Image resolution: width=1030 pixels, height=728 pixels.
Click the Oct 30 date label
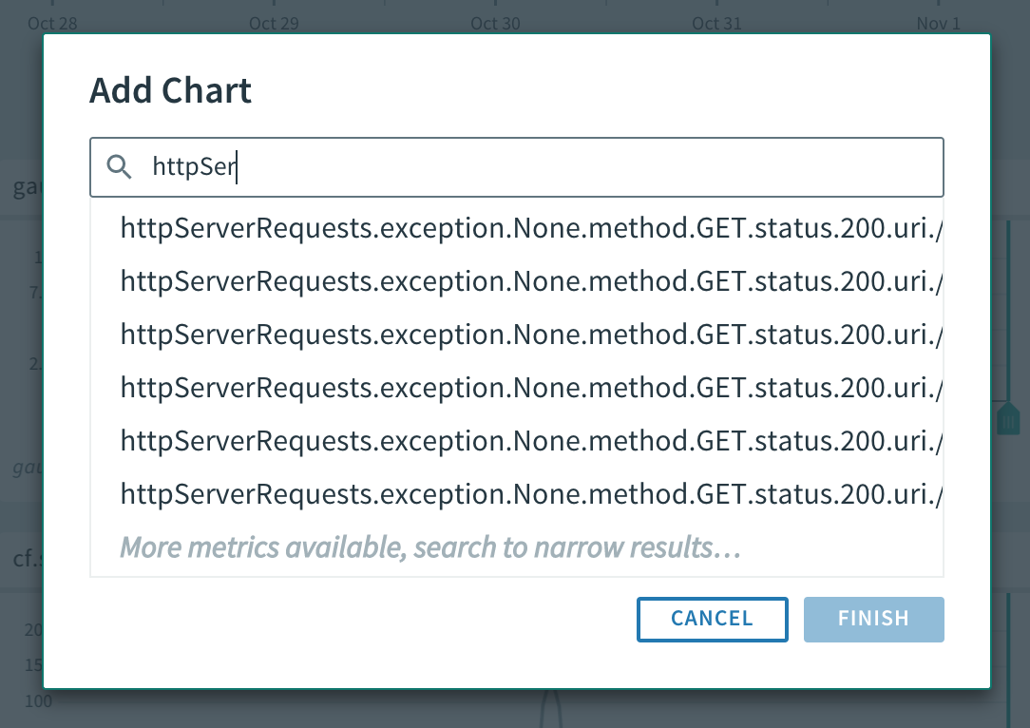tap(495, 23)
